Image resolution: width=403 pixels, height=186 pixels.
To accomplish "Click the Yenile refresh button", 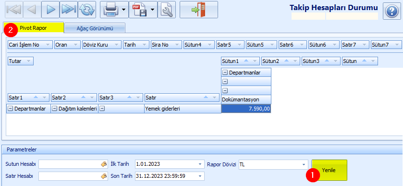I will click(329, 170).
